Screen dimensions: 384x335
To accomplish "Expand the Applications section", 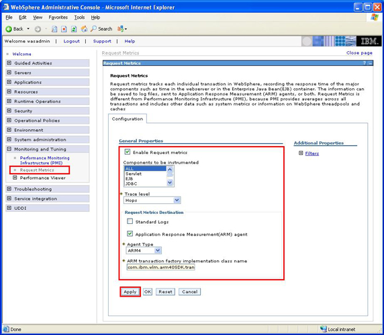I will [x=9, y=82].
